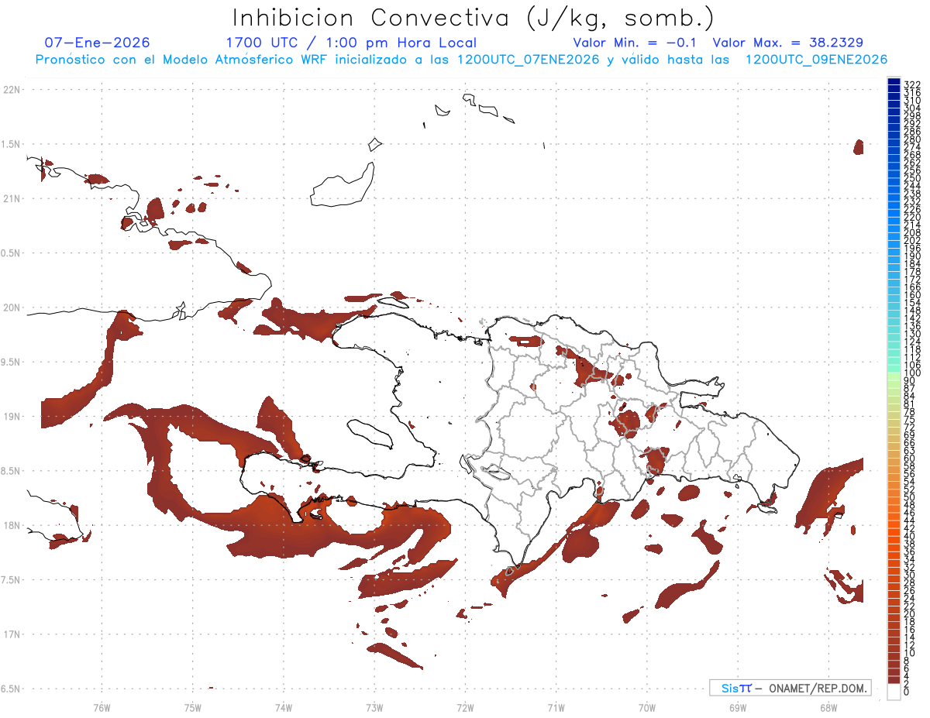Click the color bar value "322"

[x=911, y=84]
